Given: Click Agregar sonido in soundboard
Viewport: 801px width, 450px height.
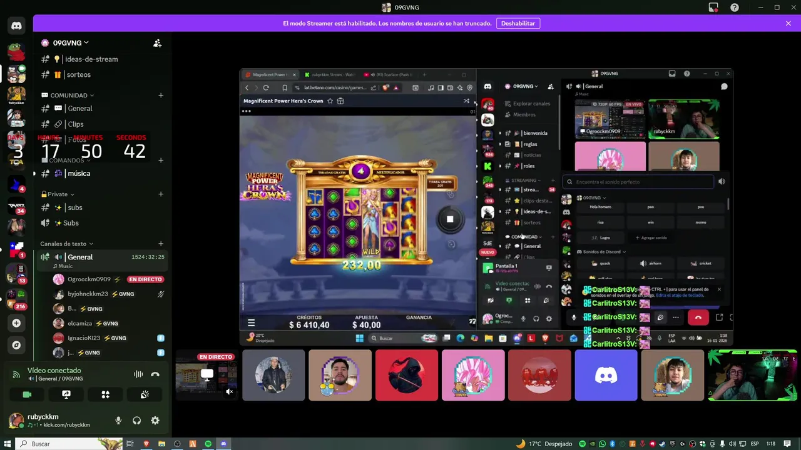Looking at the screenshot, I should pos(651,237).
